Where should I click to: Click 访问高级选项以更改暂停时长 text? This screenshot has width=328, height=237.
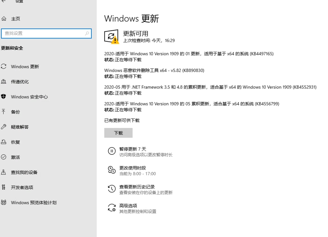tap(146, 155)
